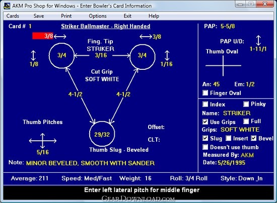The width and height of the screenshot is (277, 203).
Task: Close the AKM Pro Shop window
Action: [264, 4]
